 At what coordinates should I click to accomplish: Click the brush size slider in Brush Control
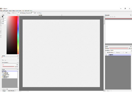click(9, 65)
